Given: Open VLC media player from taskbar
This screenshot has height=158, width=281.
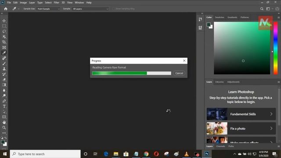Looking at the screenshot, I should click(x=187, y=154).
